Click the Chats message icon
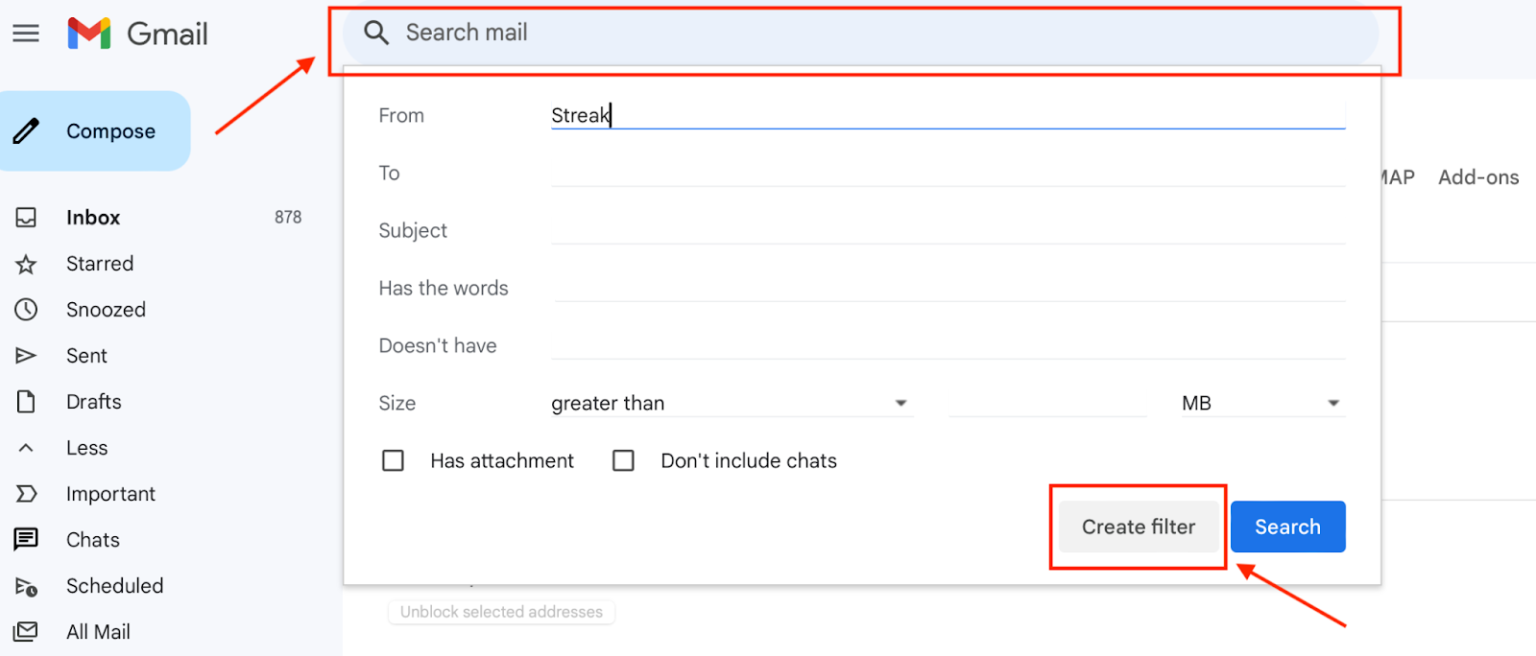The width and height of the screenshot is (1536, 656). (x=26, y=539)
